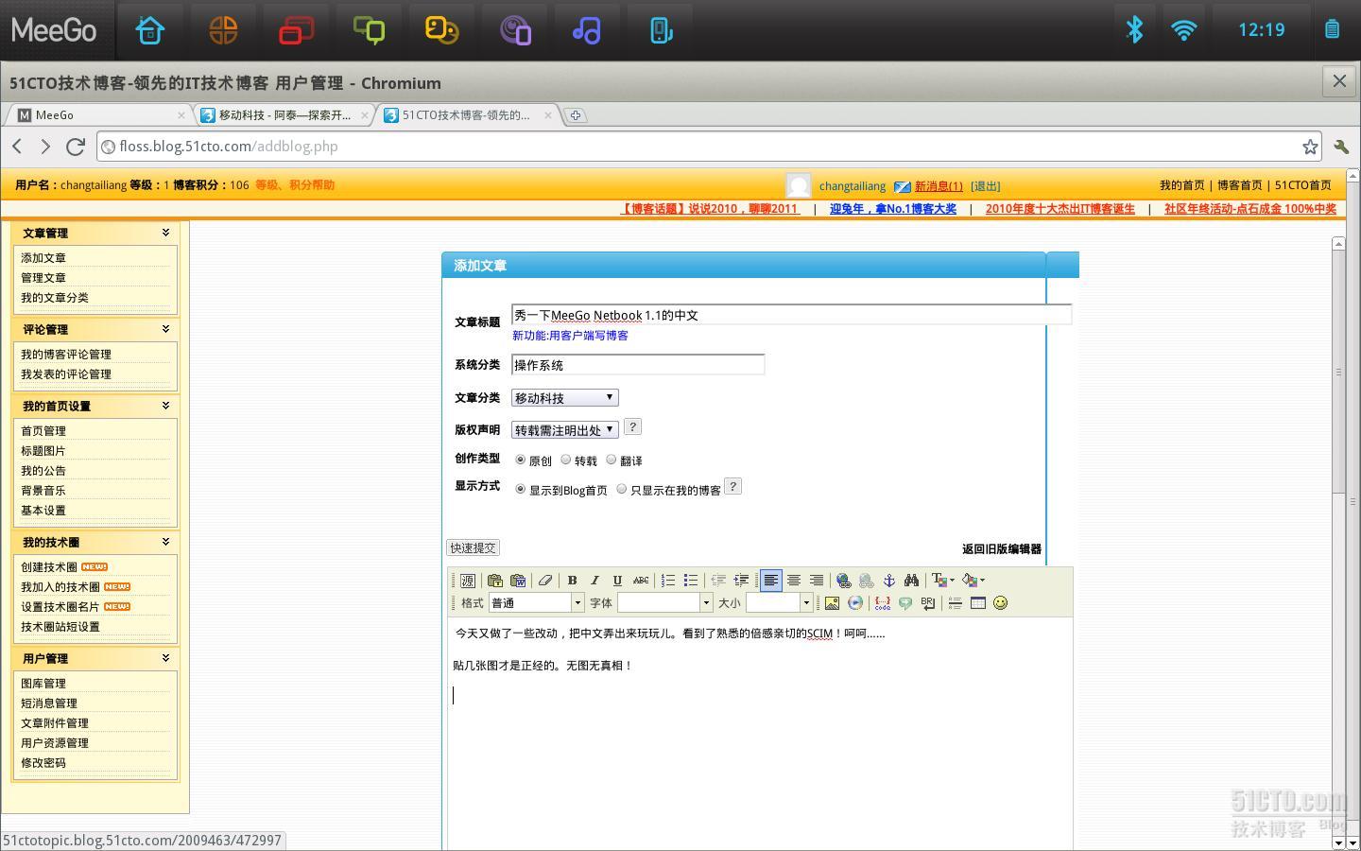The width and height of the screenshot is (1361, 851).
Task: Open the background color paint bucket dropdown
Action: point(973,581)
